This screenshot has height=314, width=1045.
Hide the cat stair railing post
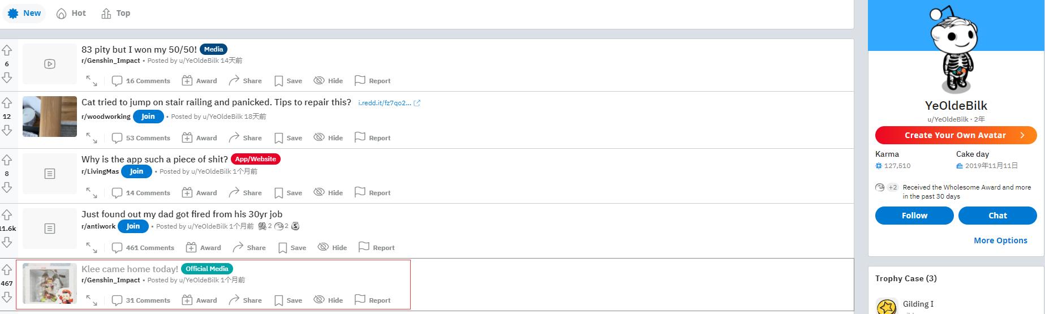click(x=328, y=138)
